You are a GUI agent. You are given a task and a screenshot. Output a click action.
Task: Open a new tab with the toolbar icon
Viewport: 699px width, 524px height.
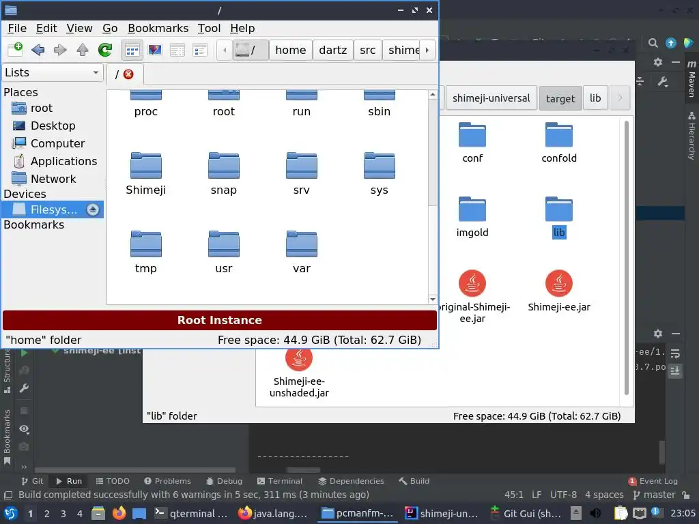point(15,49)
